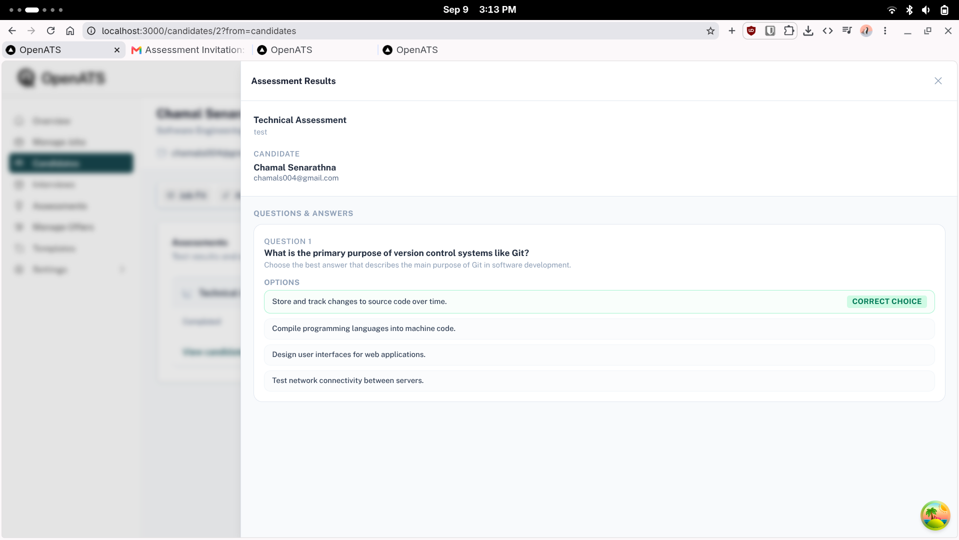Select the 'Design user interfaces' option
Screen dimensions: 959x540
coord(599,354)
